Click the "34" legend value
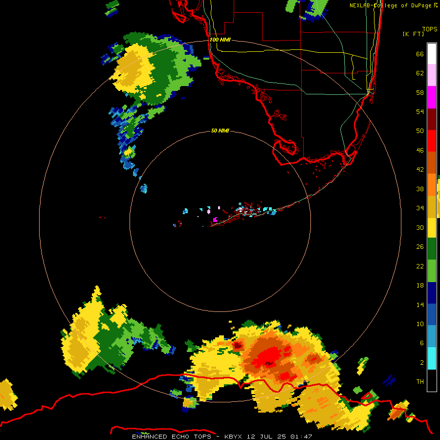 (420, 208)
